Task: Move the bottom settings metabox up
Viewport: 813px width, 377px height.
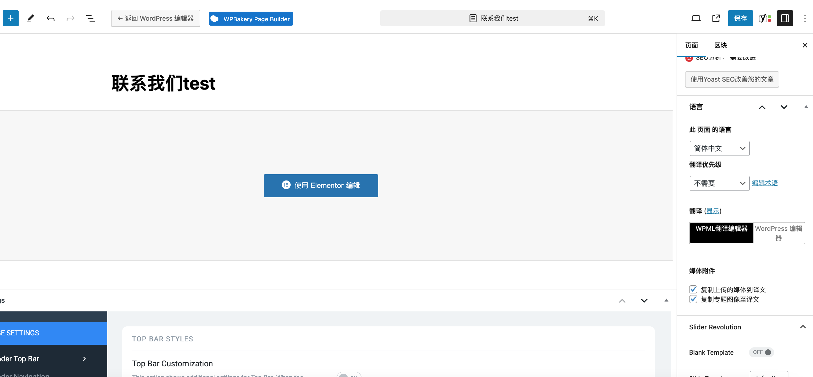Action: pyautogui.click(x=622, y=301)
